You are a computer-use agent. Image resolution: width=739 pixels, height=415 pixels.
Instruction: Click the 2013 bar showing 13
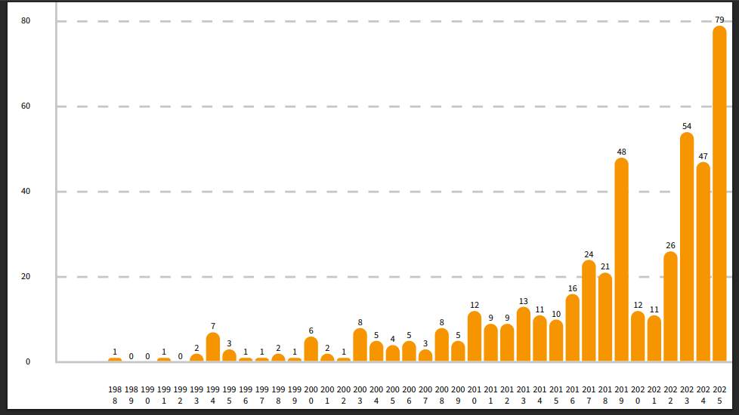pos(524,335)
